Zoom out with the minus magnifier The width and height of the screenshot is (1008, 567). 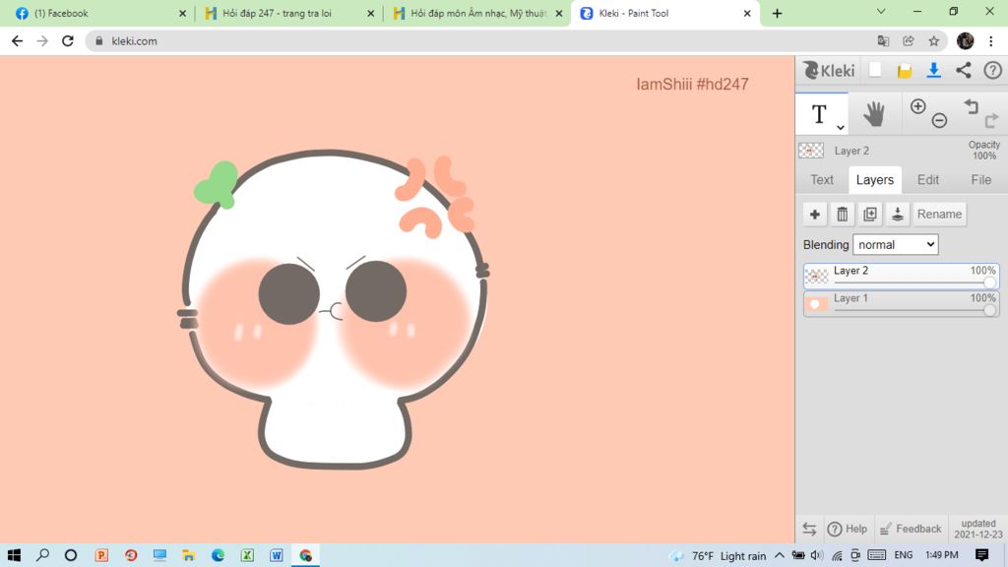point(939,120)
